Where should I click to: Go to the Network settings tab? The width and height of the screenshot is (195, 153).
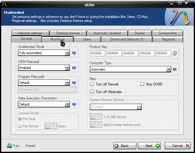tap(30, 33)
